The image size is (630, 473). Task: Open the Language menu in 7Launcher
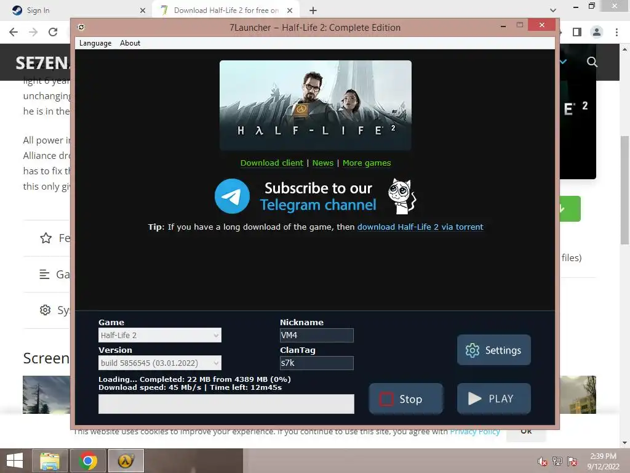(95, 43)
